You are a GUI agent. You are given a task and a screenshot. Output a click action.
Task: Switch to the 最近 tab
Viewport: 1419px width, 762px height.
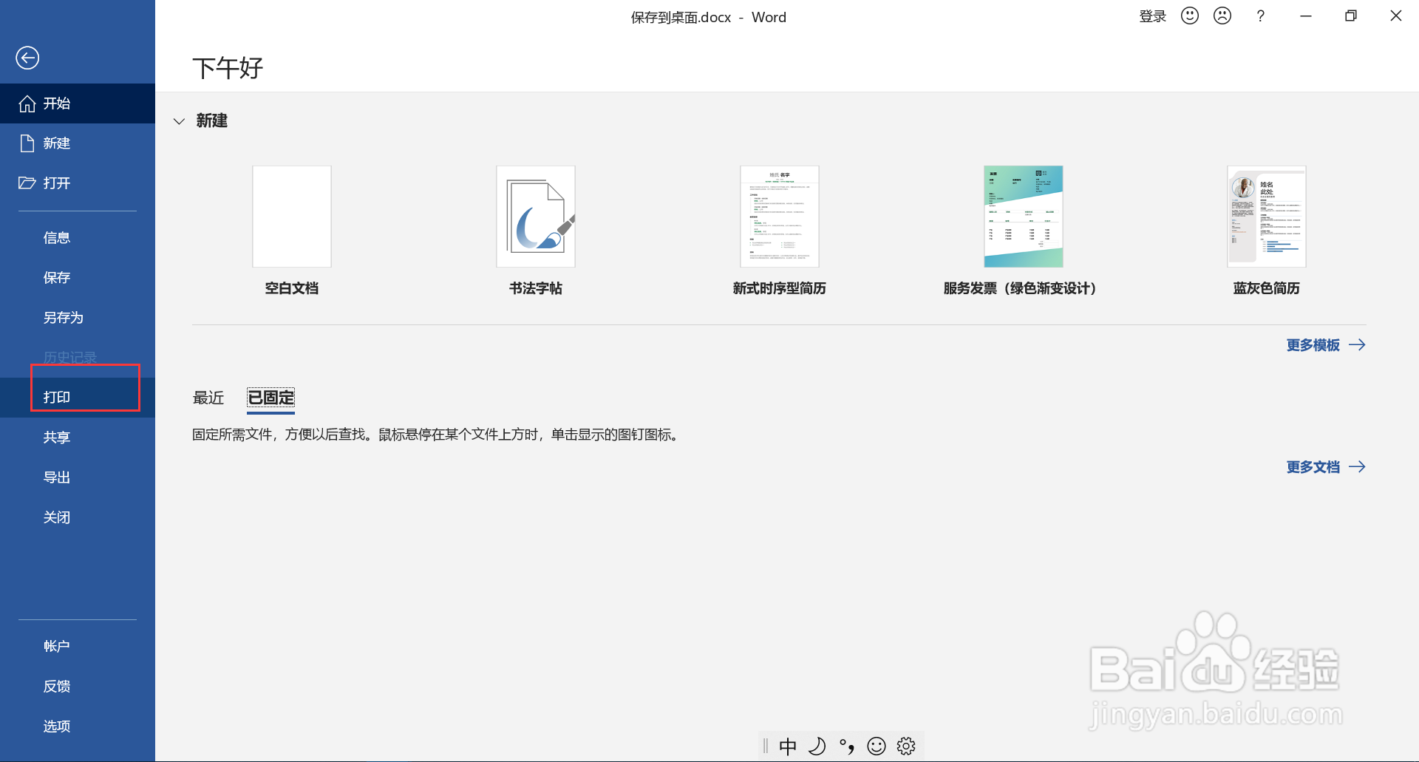(208, 398)
